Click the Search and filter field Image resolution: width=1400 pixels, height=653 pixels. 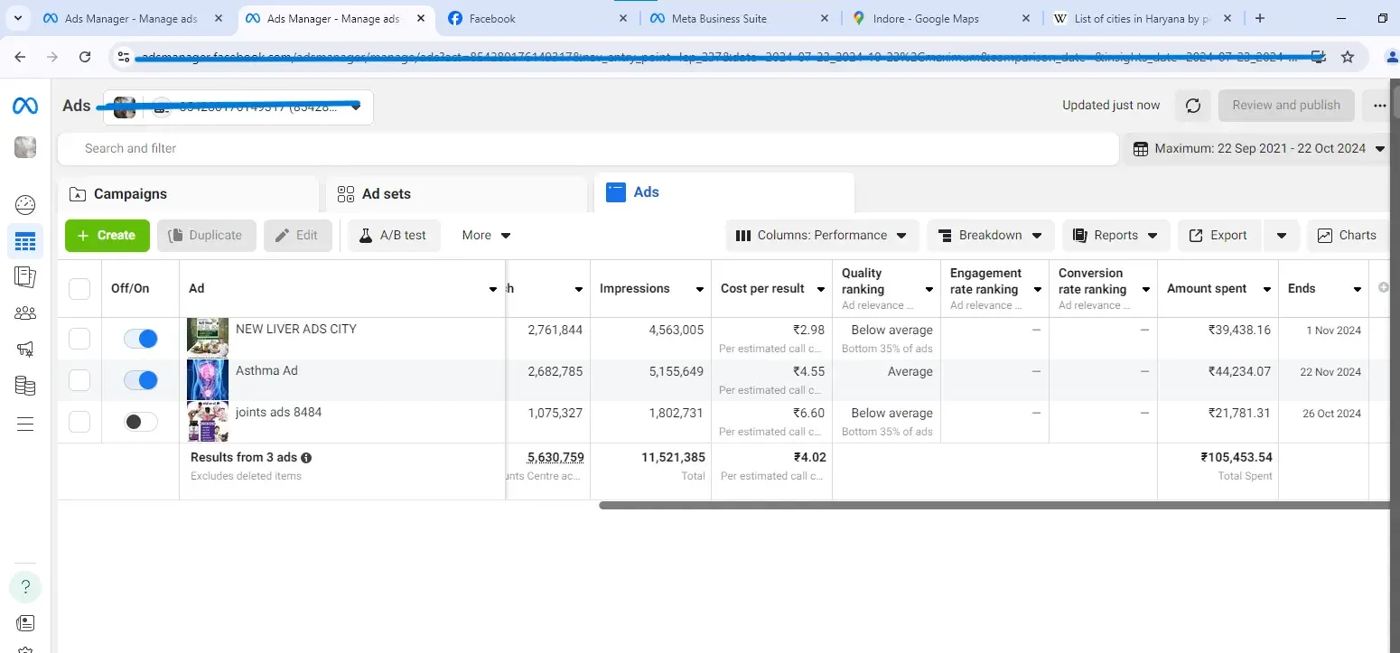click(587, 149)
